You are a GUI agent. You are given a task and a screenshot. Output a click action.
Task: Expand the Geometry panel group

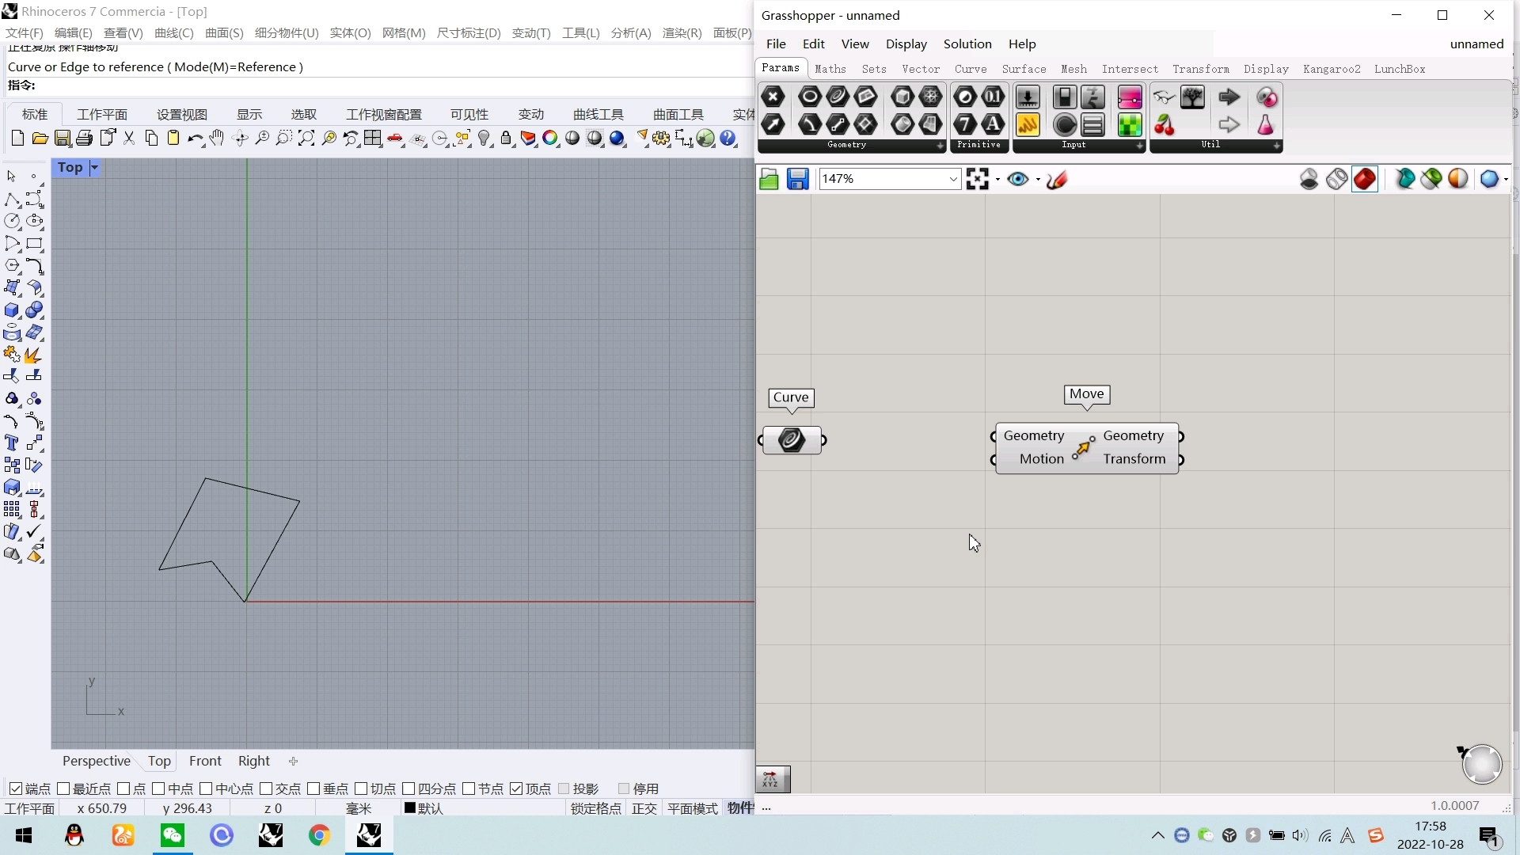[x=940, y=146]
